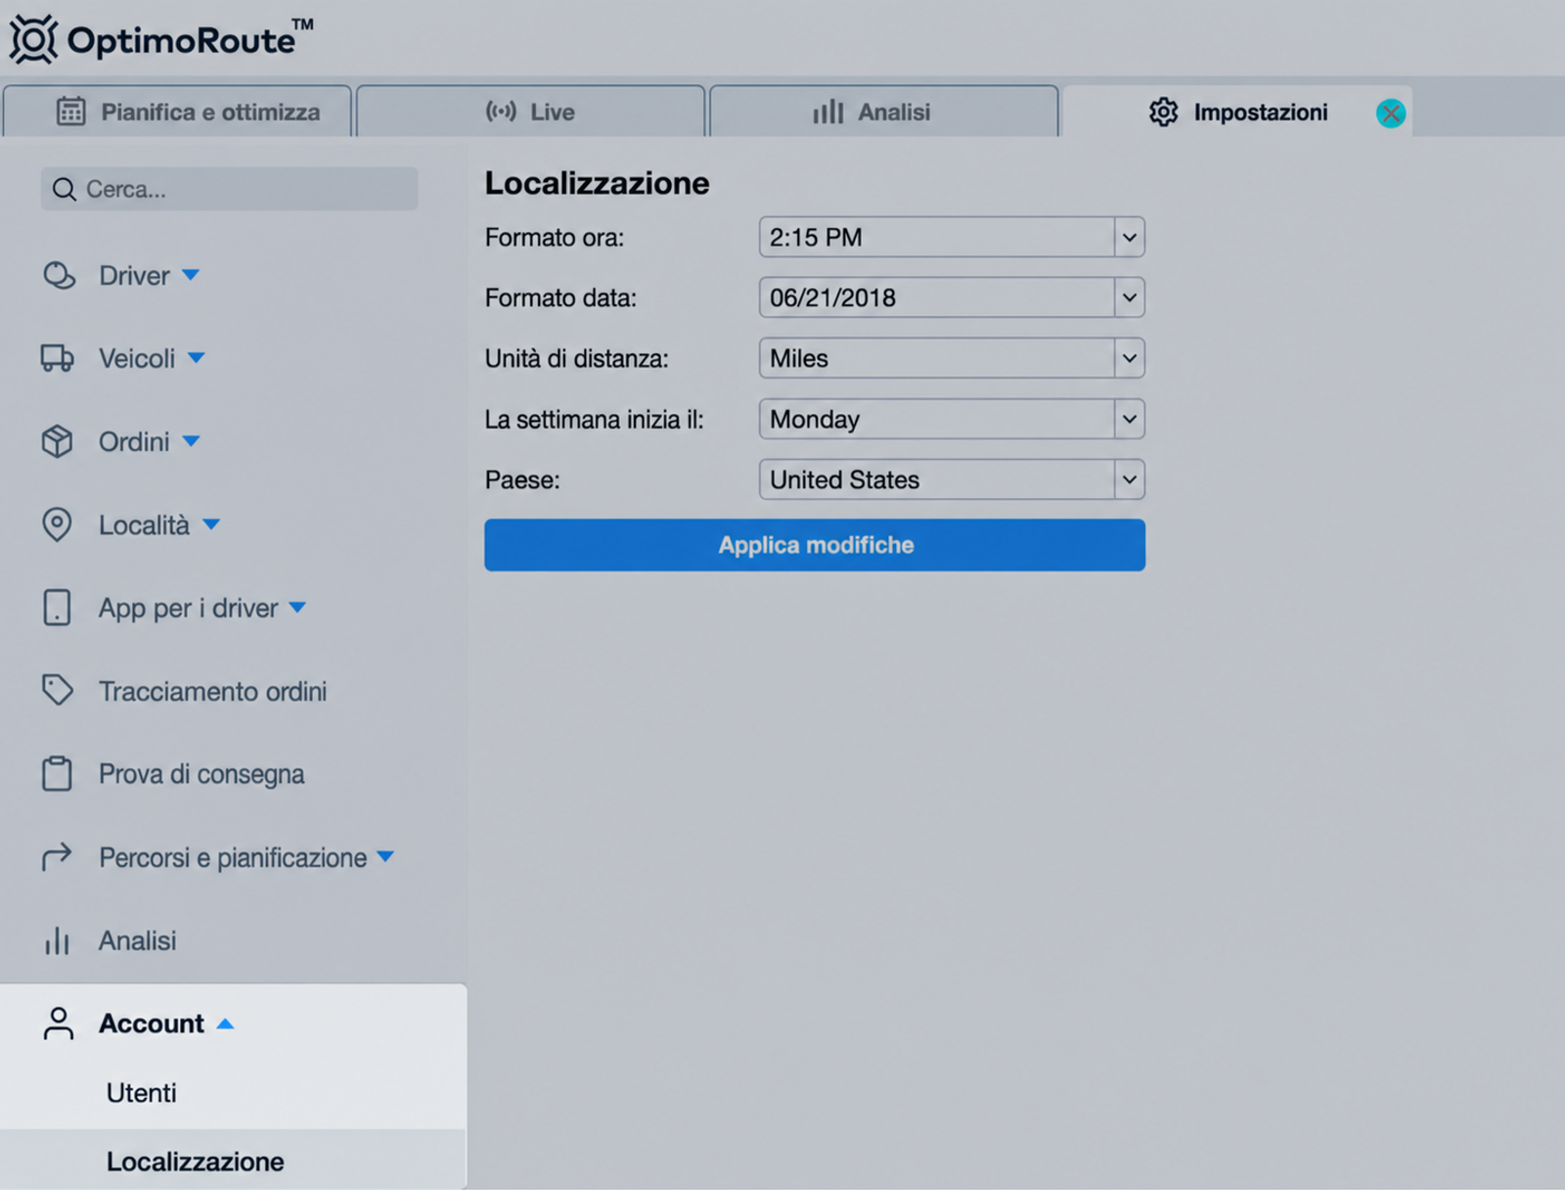Screen dimensions: 1565x1190
Task: Click the Prova di consegna clipboard icon
Action: coord(57,773)
